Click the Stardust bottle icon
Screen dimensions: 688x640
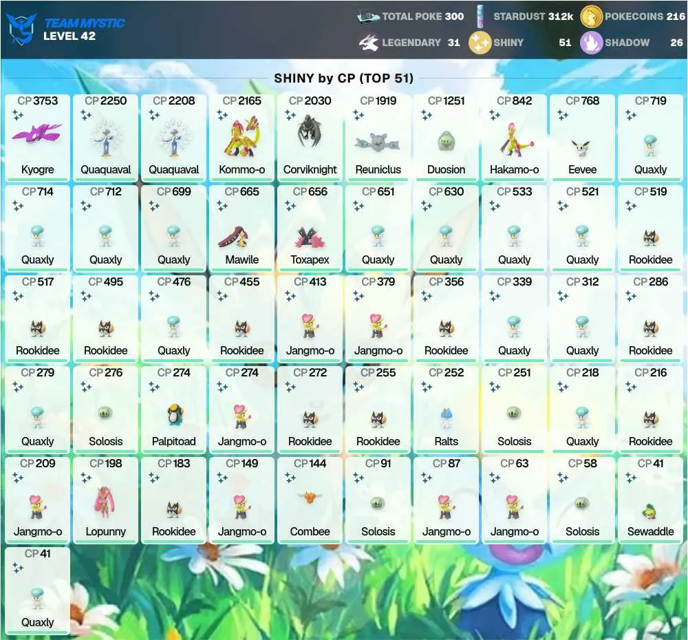click(480, 17)
